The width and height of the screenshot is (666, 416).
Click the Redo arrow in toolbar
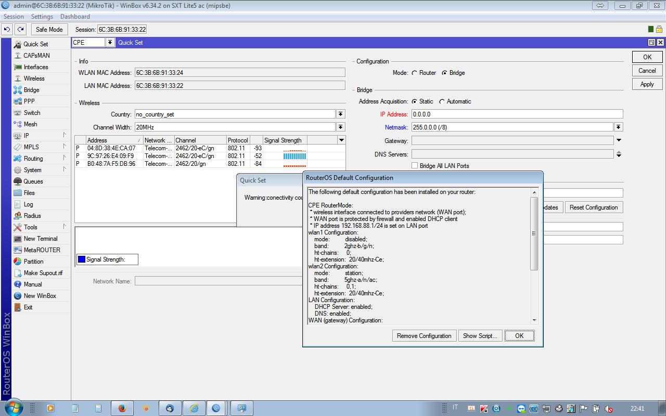click(20, 30)
